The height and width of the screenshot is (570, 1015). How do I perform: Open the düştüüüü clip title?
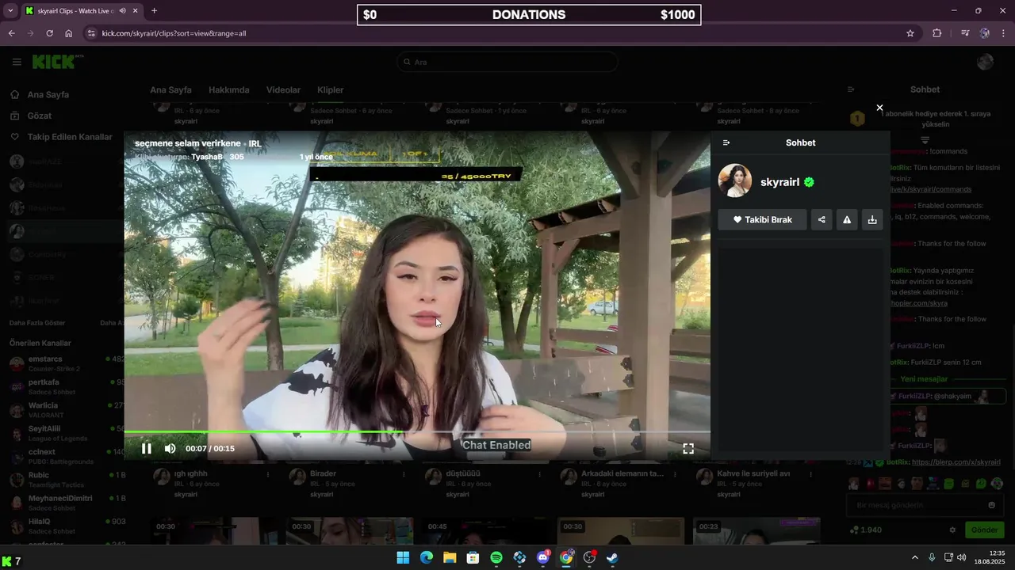(463, 473)
